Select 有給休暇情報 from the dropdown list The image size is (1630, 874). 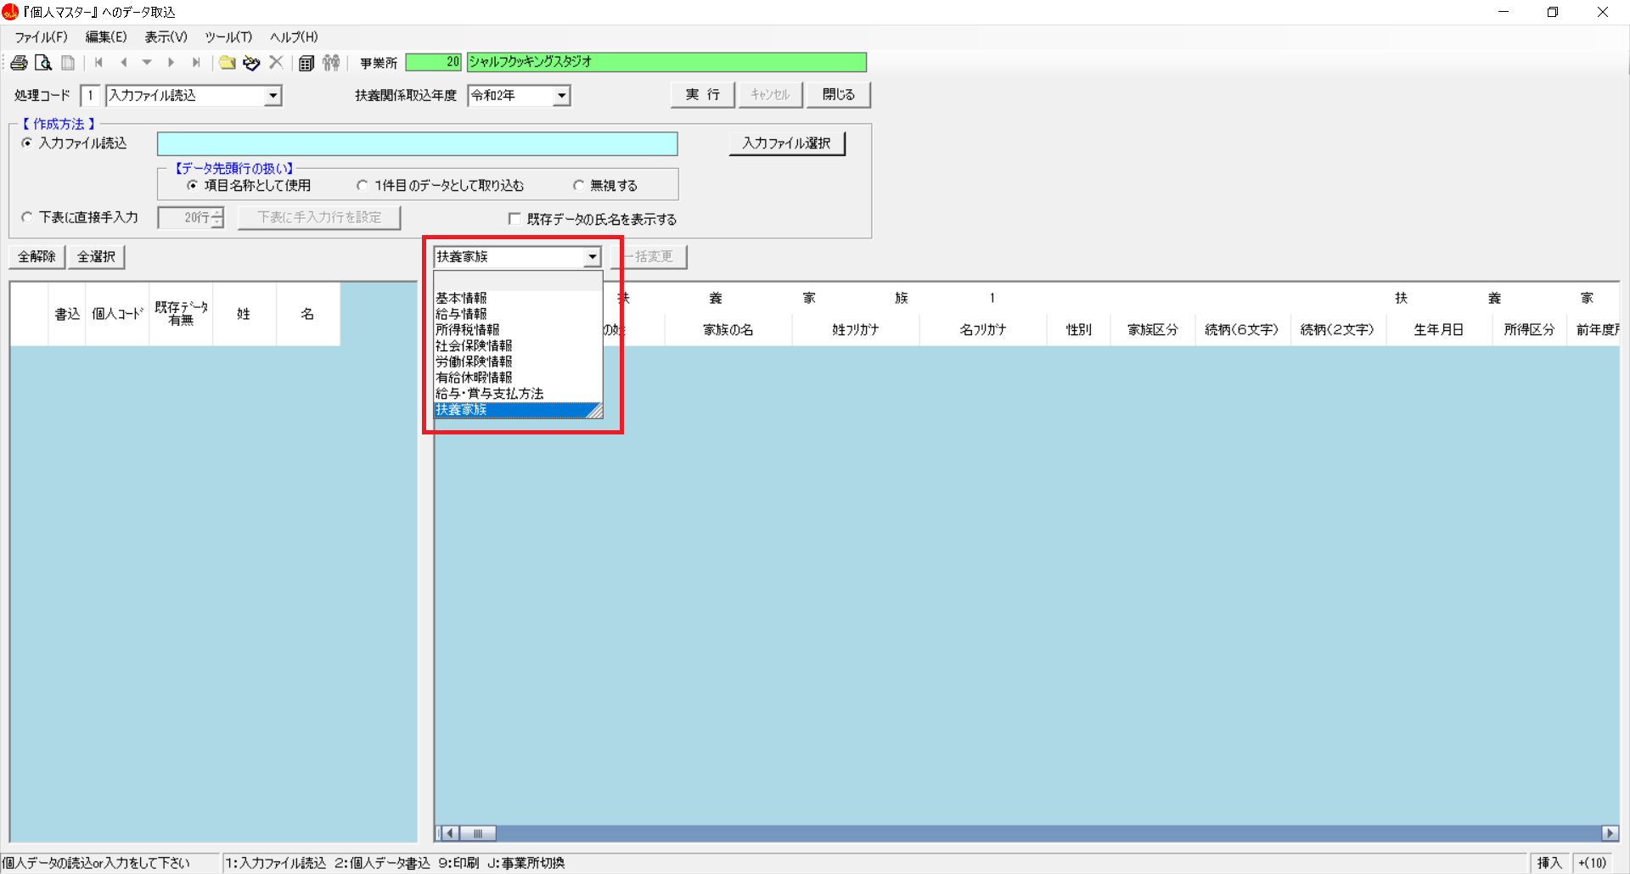(518, 378)
